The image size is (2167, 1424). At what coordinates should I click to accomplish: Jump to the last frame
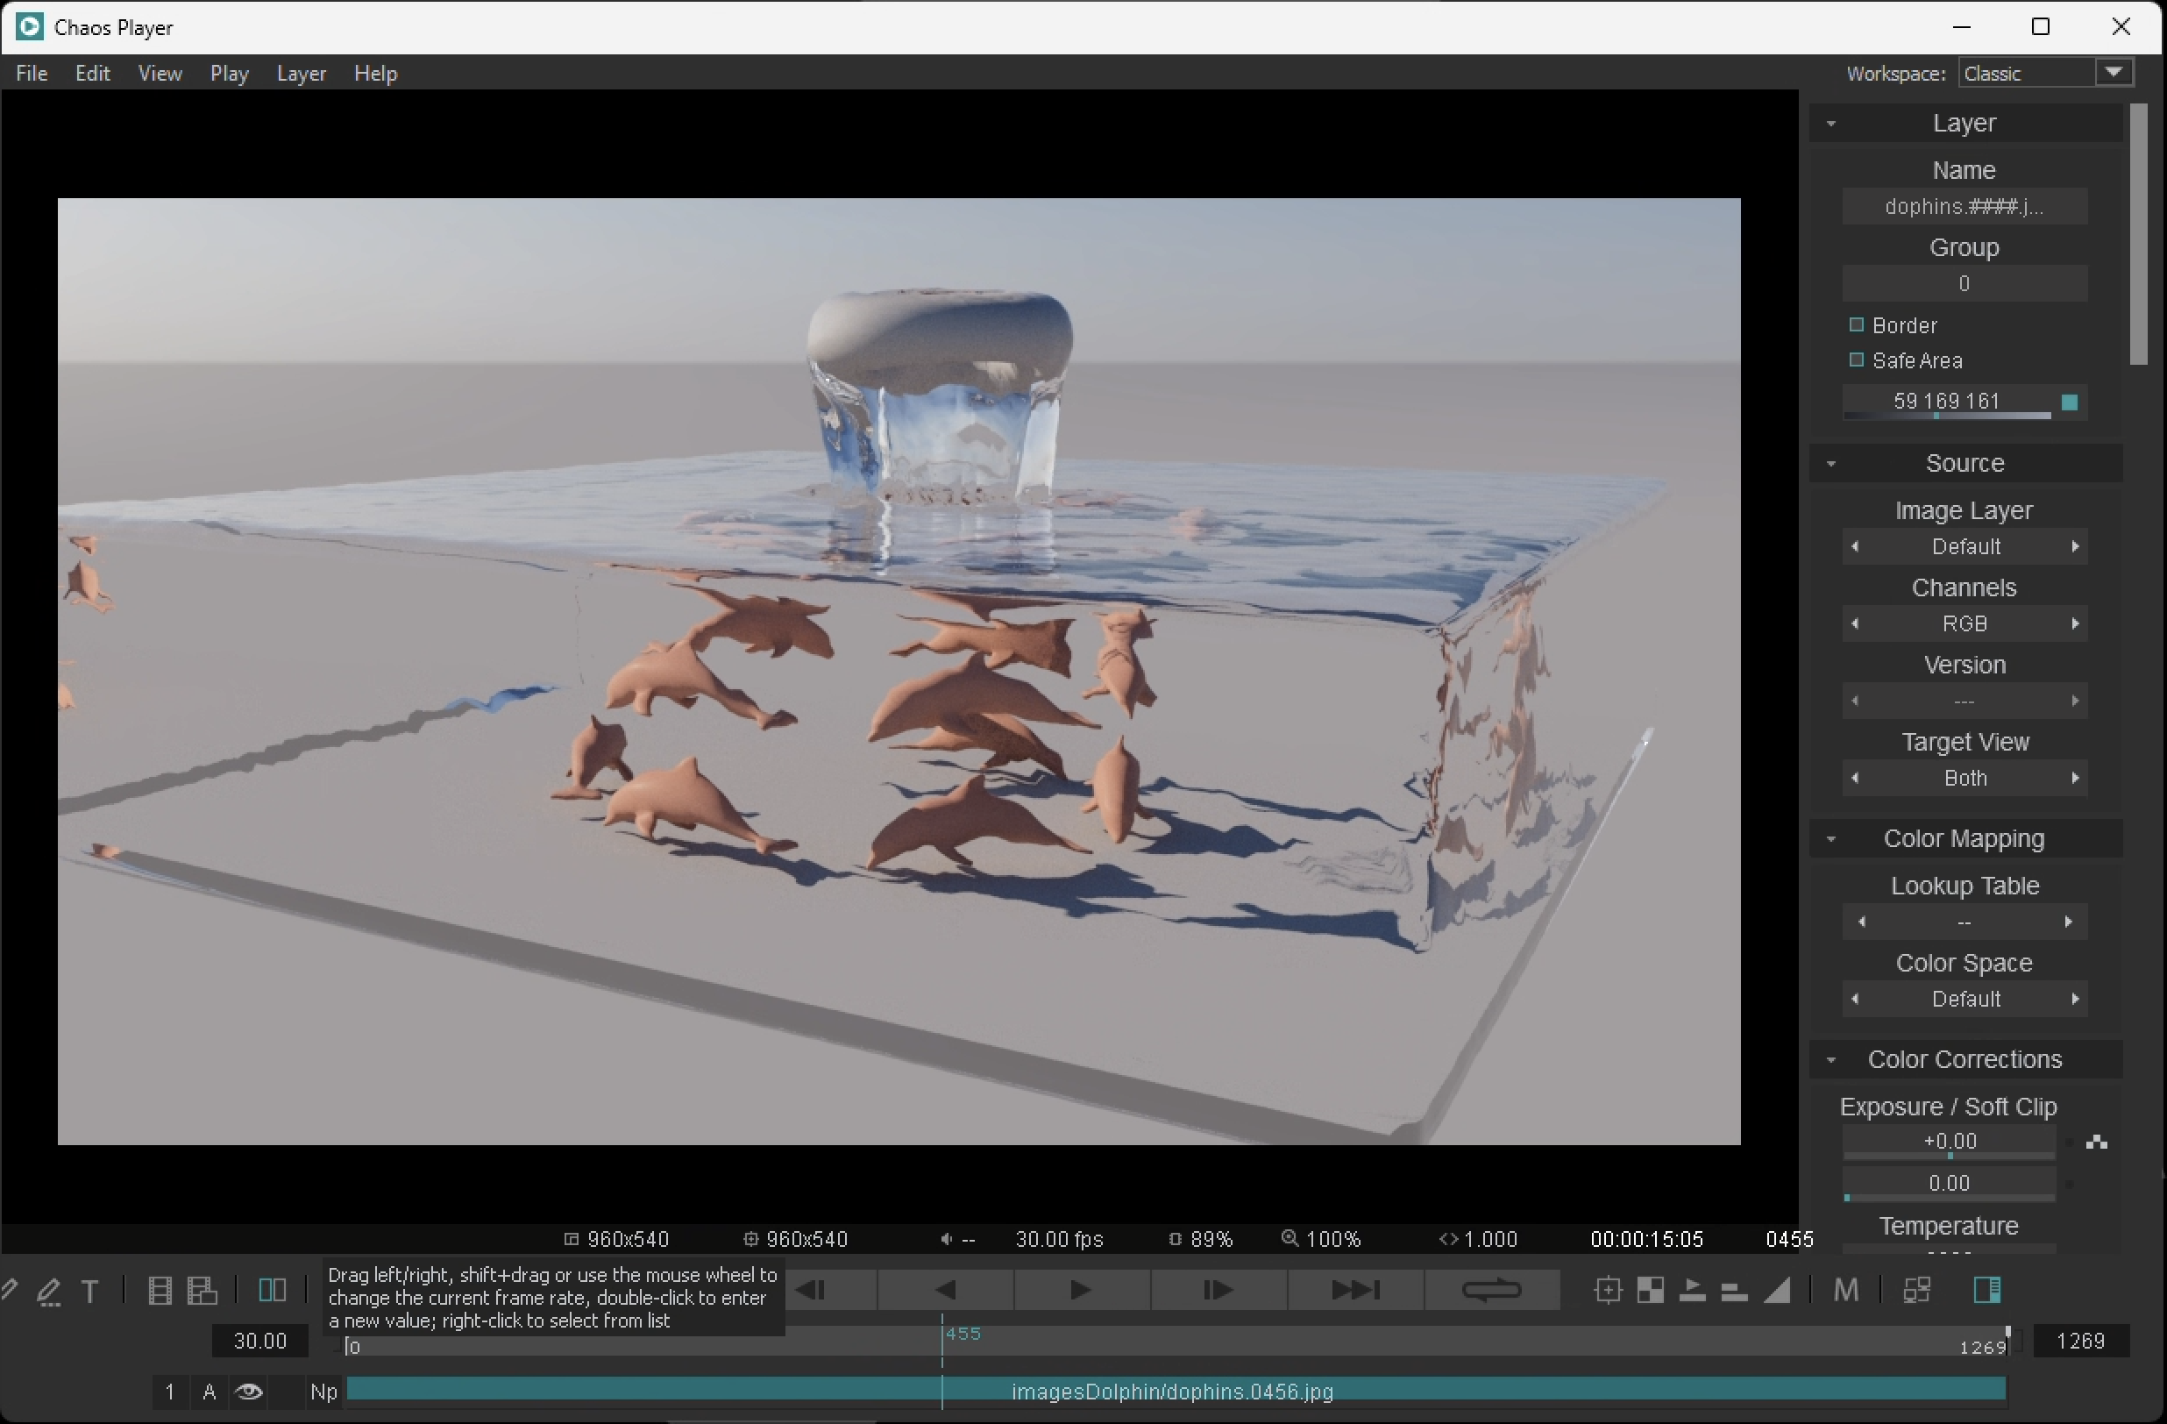pos(1355,1290)
